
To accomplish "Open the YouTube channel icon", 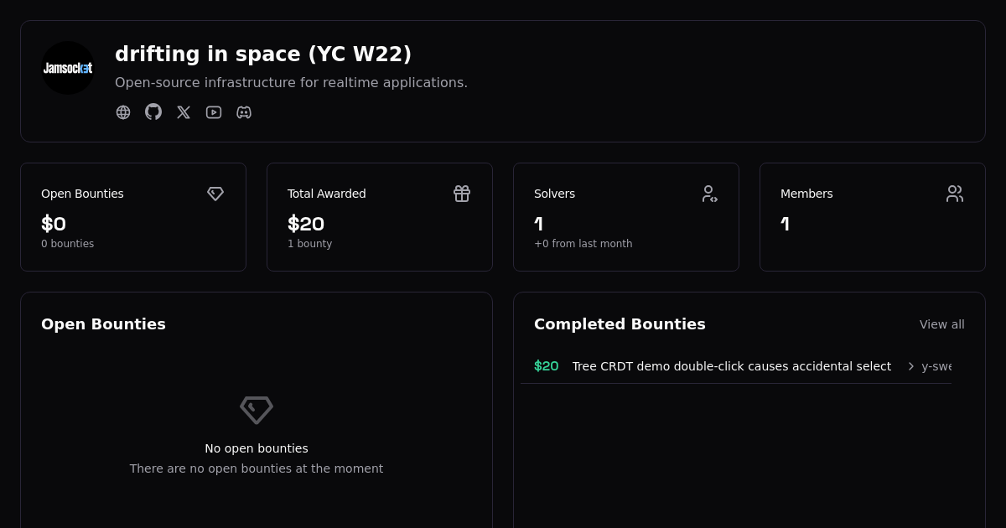I will pyautogui.click(x=214, y=111).
